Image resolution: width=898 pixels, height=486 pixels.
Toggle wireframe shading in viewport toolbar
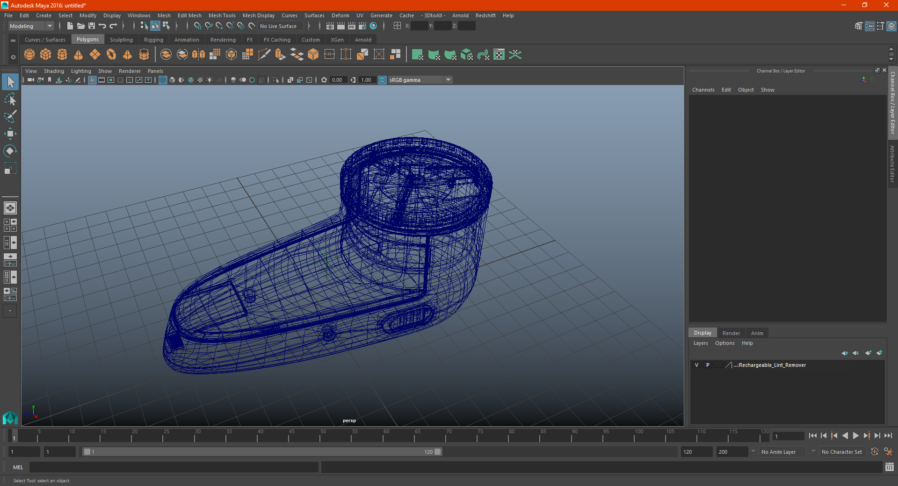tap(163, 80)
